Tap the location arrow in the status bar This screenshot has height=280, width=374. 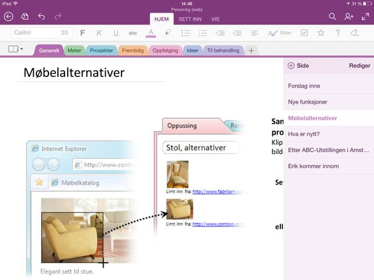[348, 3]
